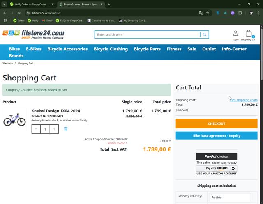The height and width of the screenshot is (204, 263).
Task: Open the Outlet menu
Action: tap(209, 49)
